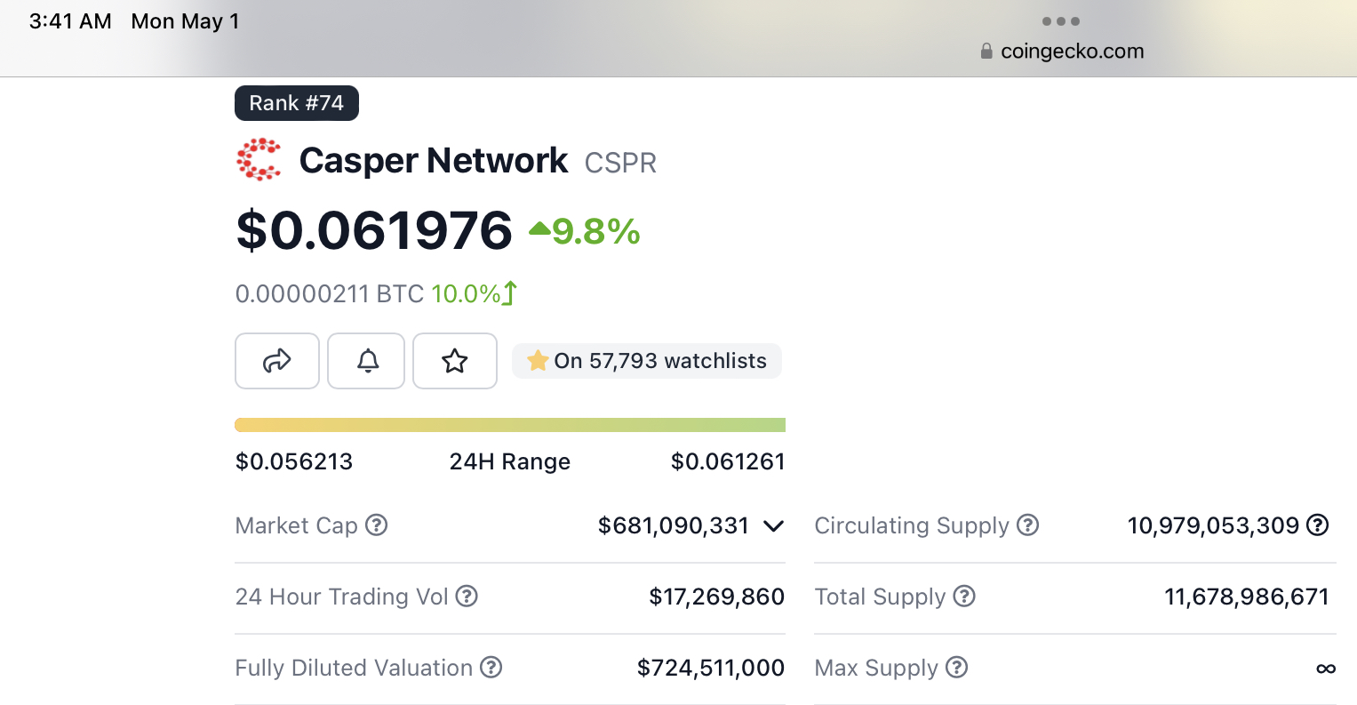Open the three-dots menu above address bar
Viewport: 1357px width, 705px height.
point(1061,21)
